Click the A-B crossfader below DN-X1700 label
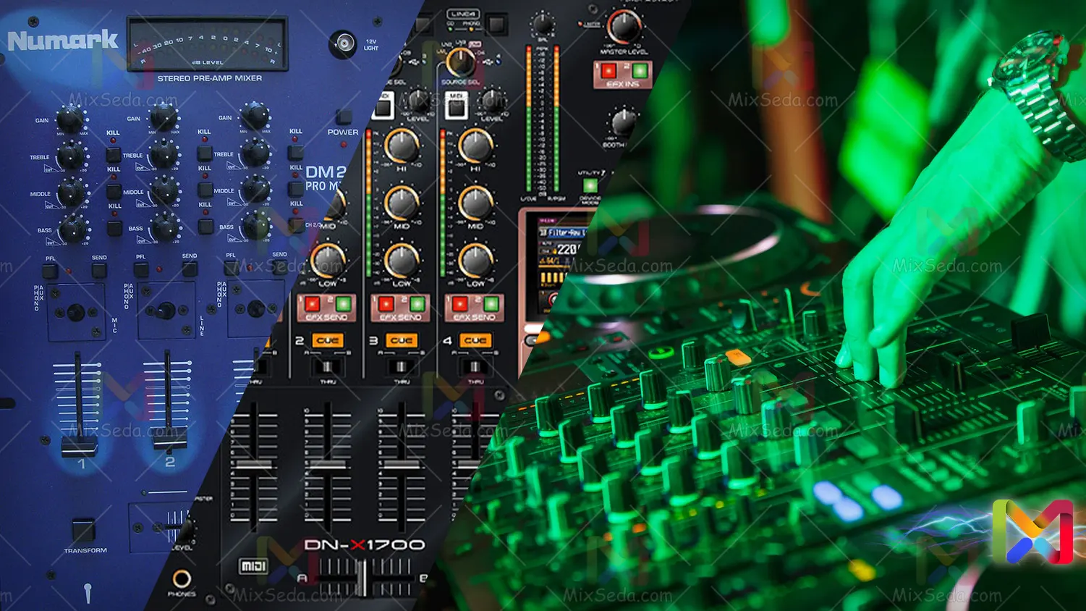 click(361, 578)
